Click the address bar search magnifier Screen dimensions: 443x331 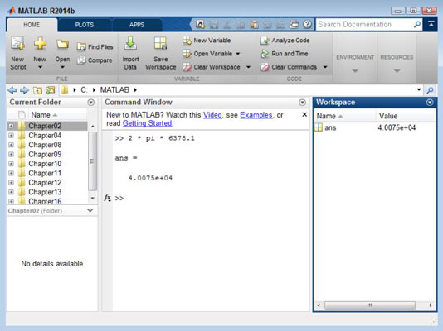coord(430,90)
